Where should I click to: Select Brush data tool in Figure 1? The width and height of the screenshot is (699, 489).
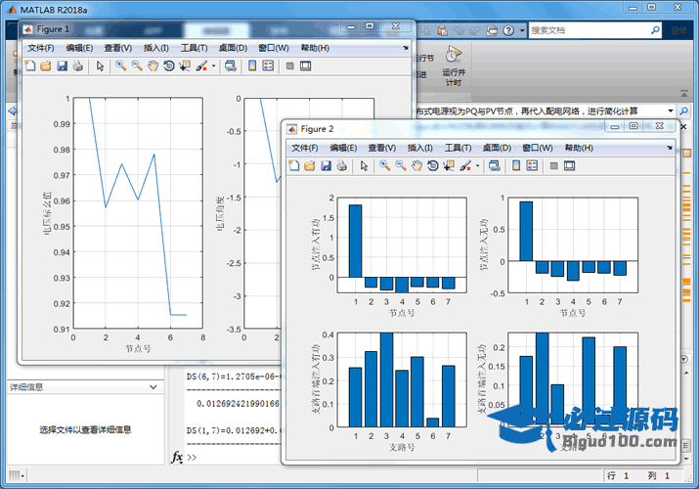pos(201,67)
